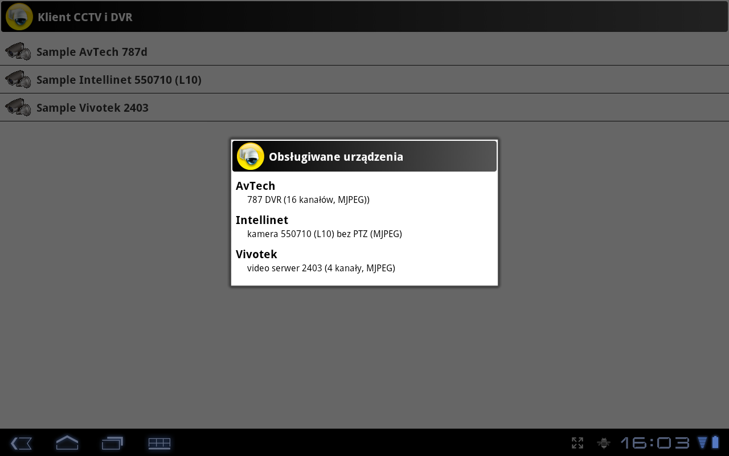Click the Obsługiwane urządzenia dialog title
This screenshot has width=729, height=456.
336,157
